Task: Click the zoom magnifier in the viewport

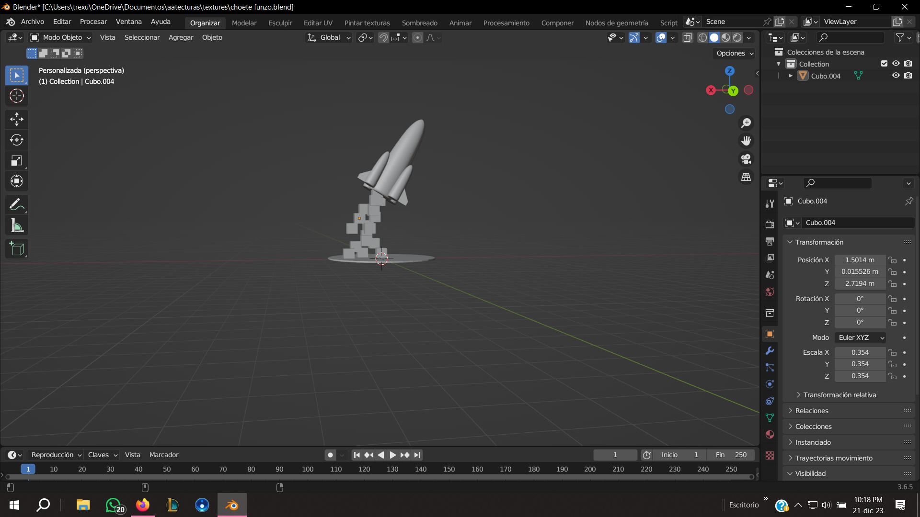Action: tap(746, 123)
